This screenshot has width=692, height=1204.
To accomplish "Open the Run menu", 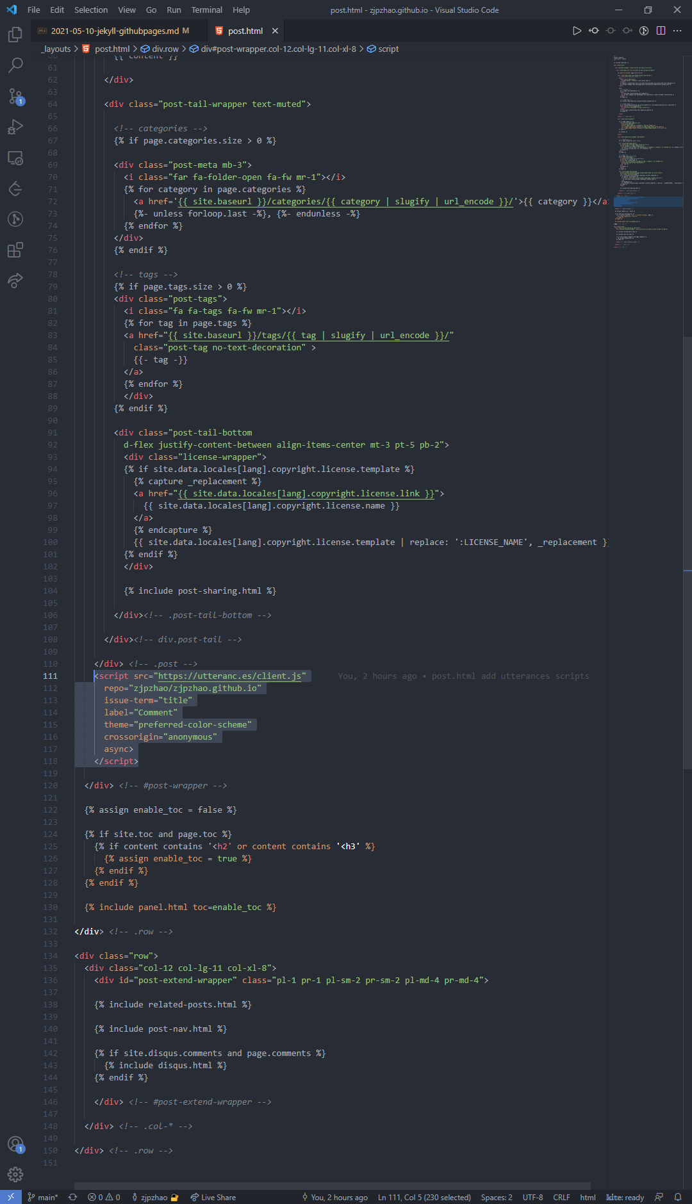I will [174, 10].
